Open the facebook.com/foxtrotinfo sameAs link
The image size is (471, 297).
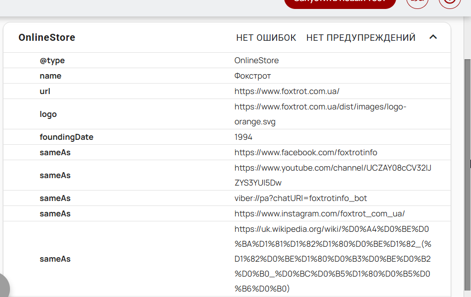coord(306,153)
